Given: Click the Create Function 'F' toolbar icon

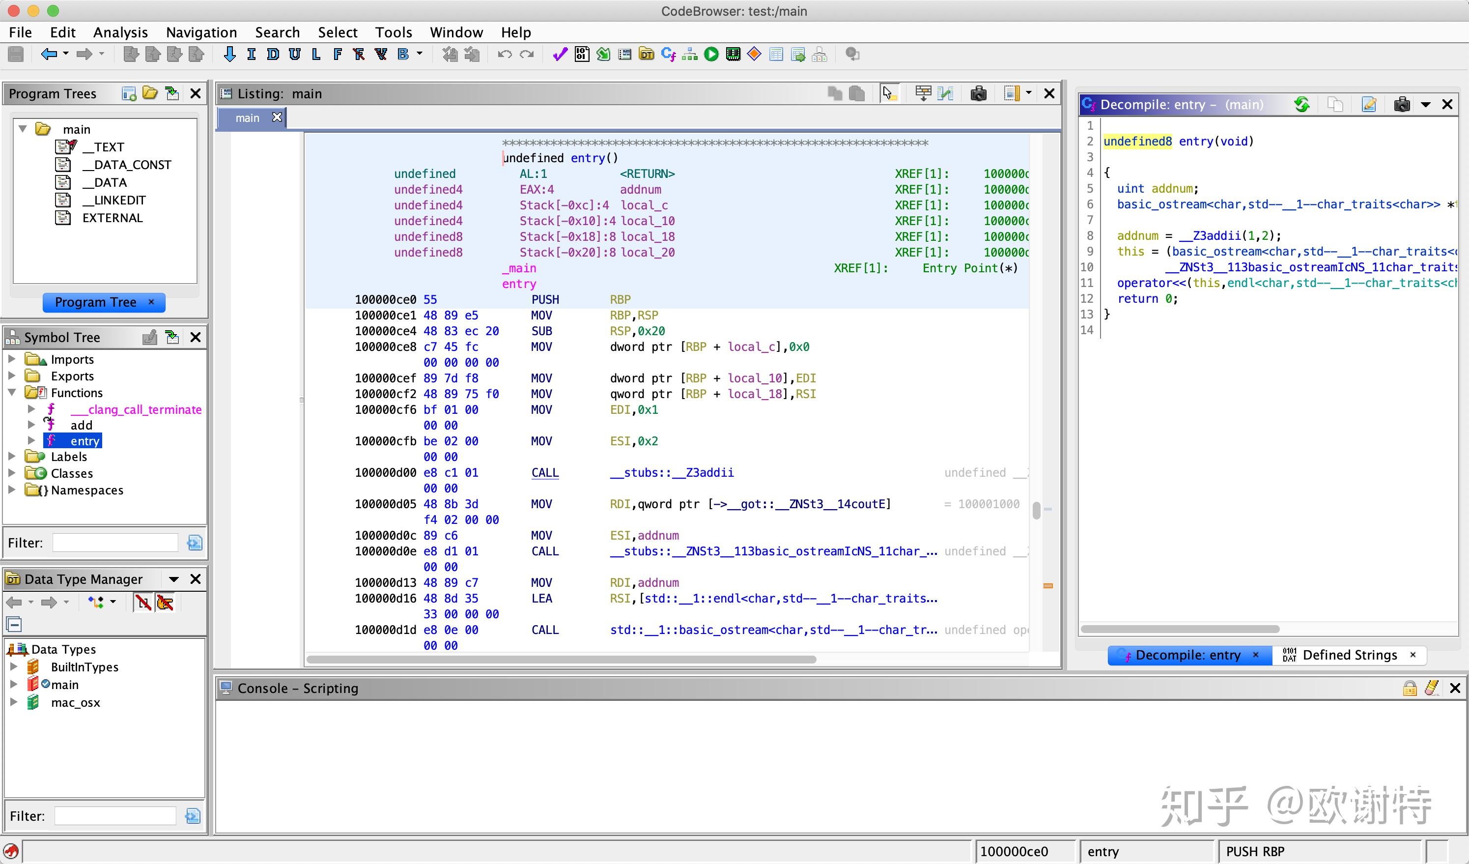Looking at the screenshot, I should point(337,54).
